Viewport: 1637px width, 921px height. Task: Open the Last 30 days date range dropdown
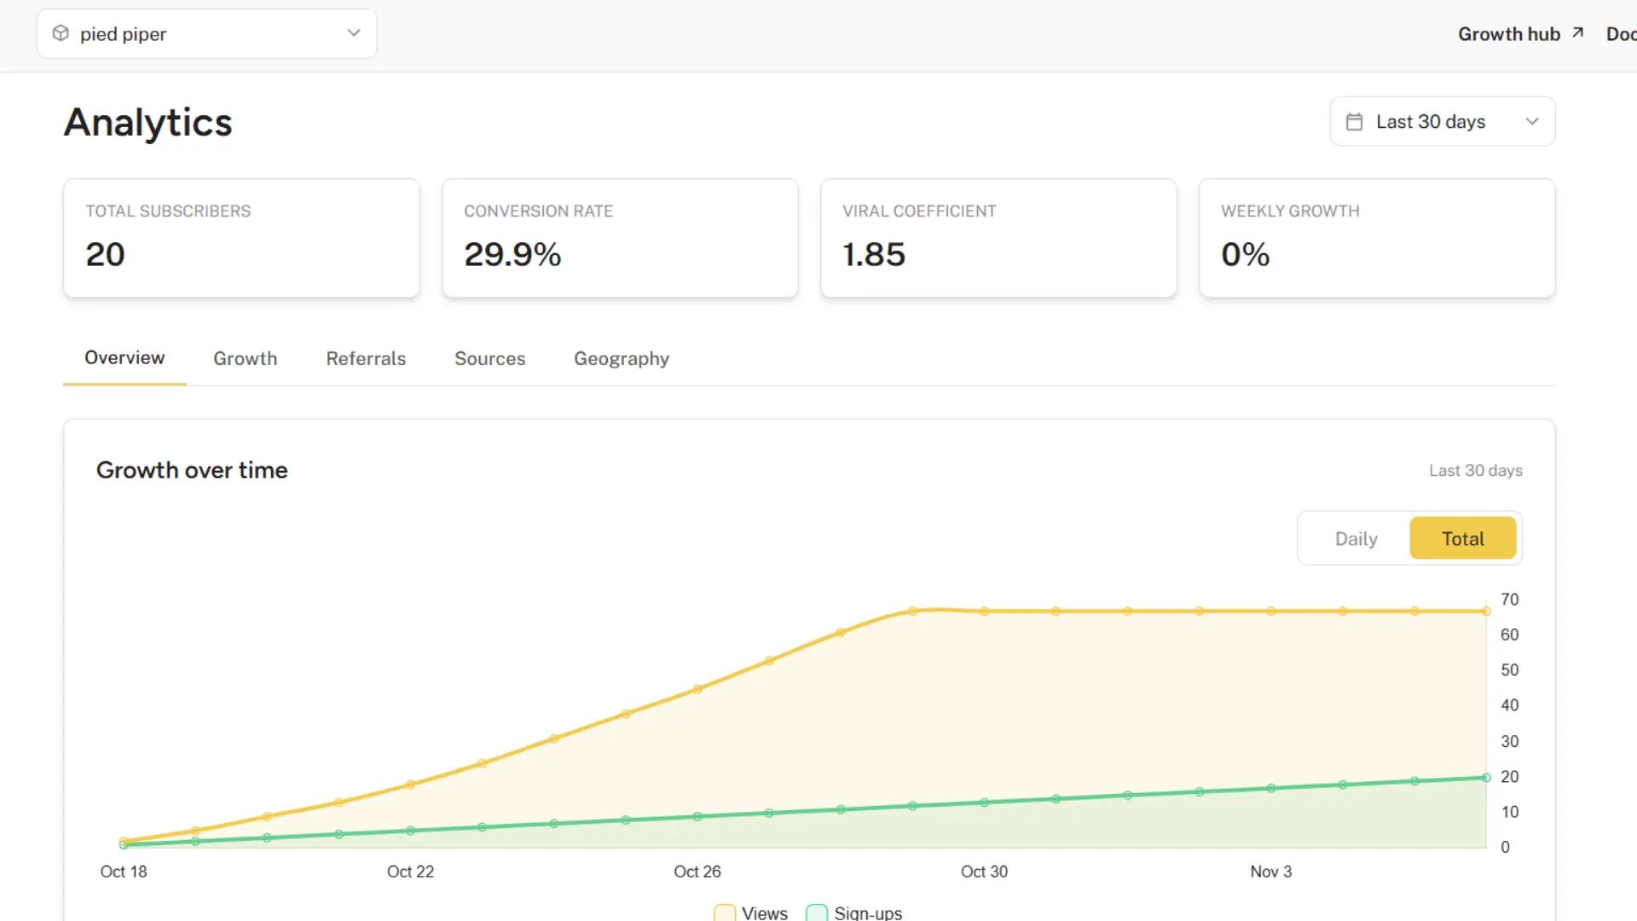pos(1441,121)
